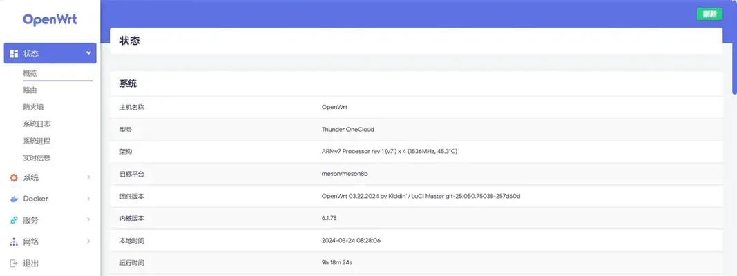Click the 系统 section heading
Viewport: 737px width, 276px height.
tap(128, 84)
